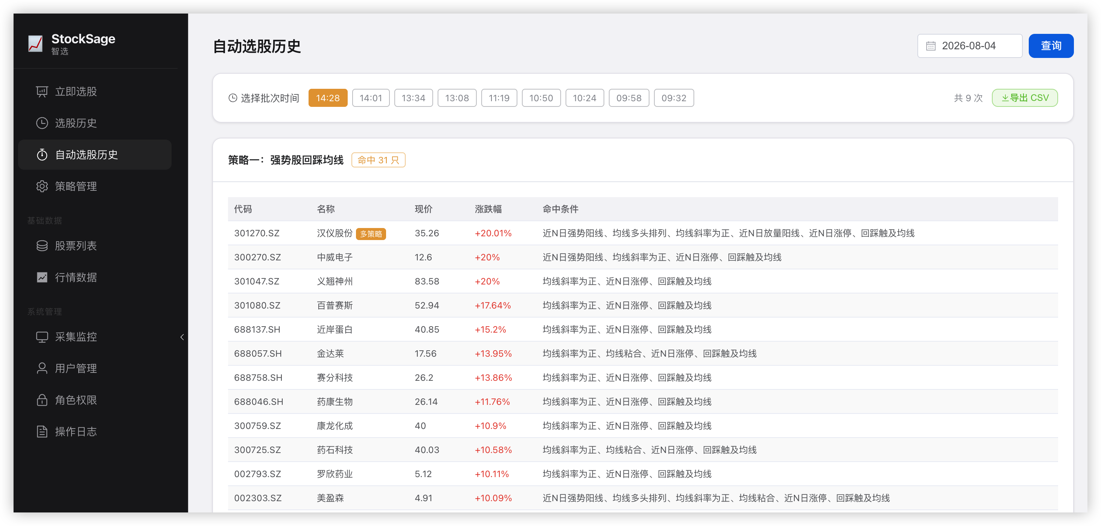Image resolution: width=1101 pixels, height=526 pixels.
Task: Select the 14:28 batch time
Action: [x=328, y=98]
